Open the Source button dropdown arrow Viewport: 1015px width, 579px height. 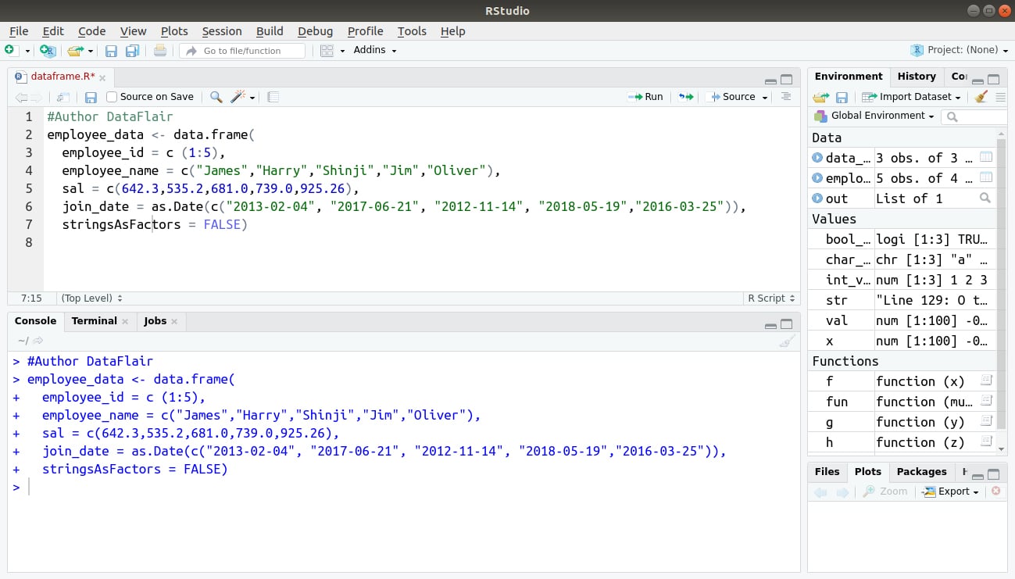click(x=765, y=97)
